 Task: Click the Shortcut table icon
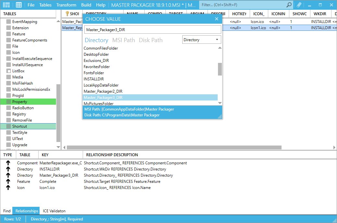[9, 126]
